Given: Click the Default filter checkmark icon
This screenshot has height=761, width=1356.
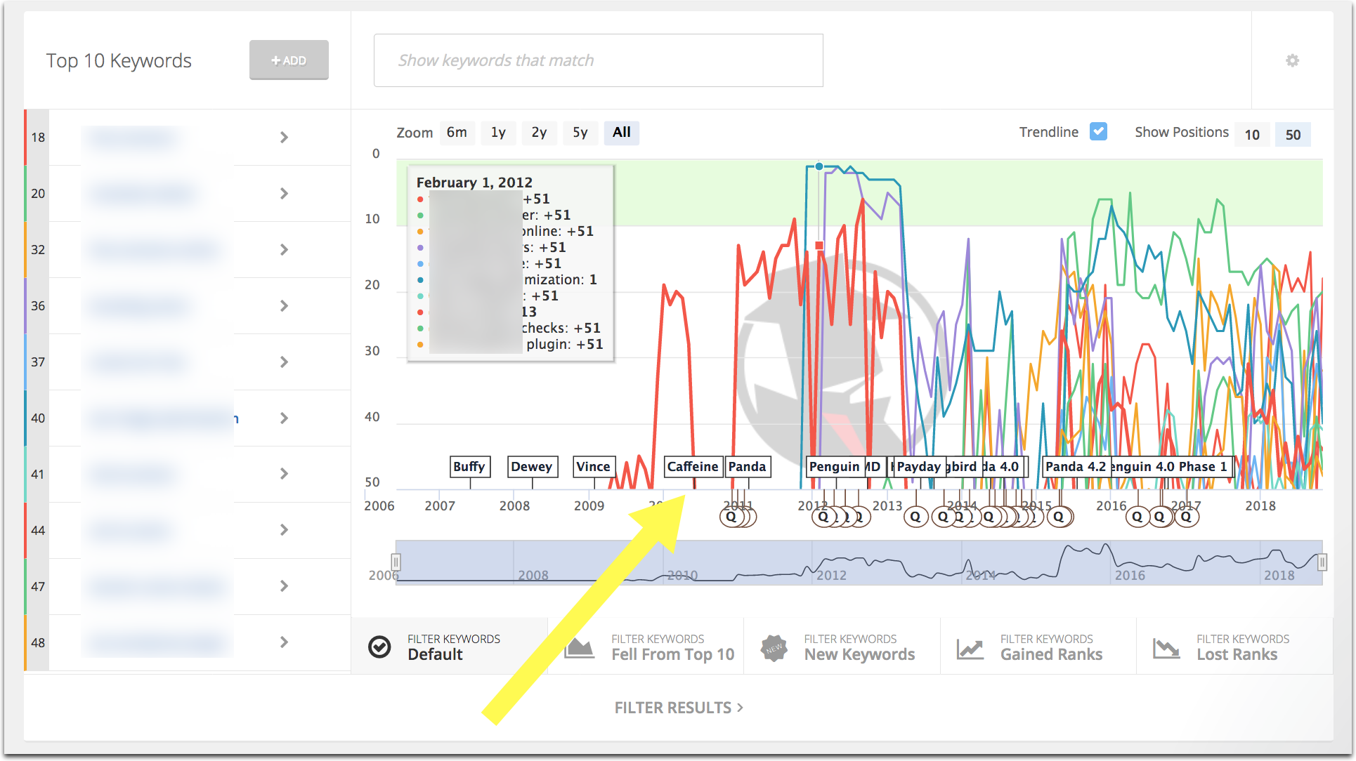Looking at the screenshot, I should [x=379, y=647].
